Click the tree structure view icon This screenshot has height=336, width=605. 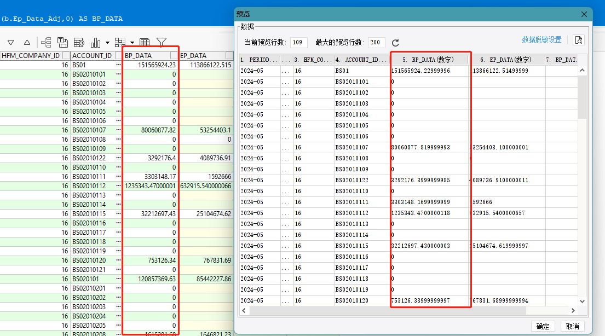point(47,42)
